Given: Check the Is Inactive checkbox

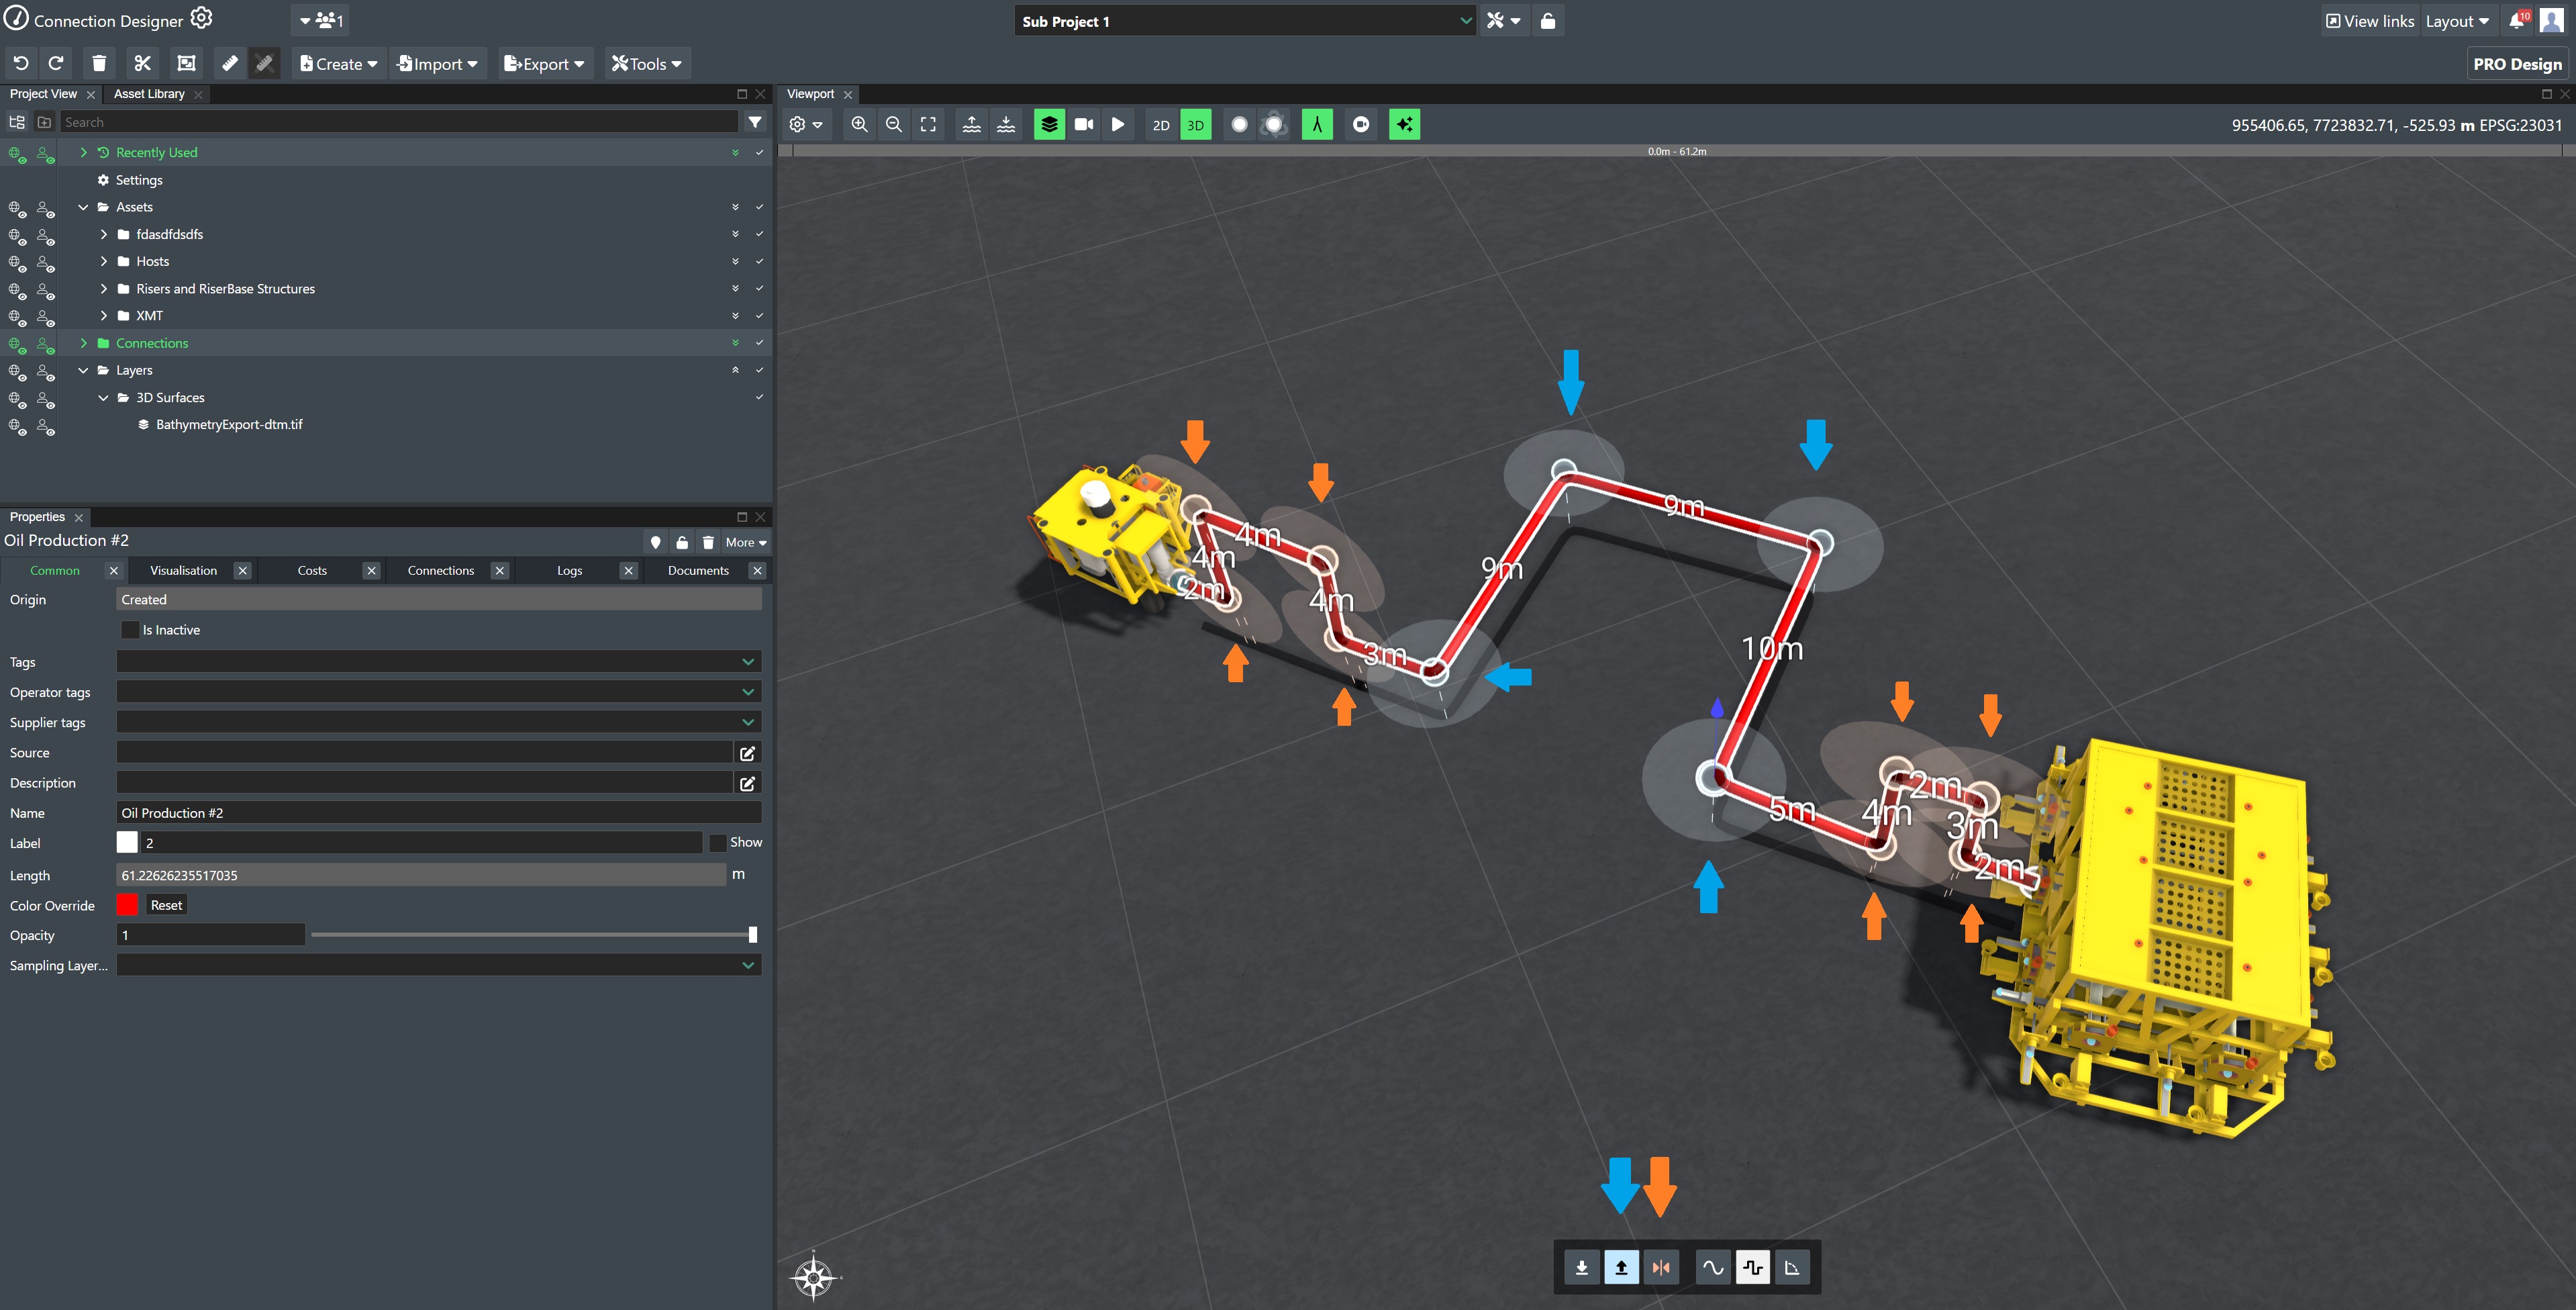Looking at the screenshot, I should pos(130,629).
